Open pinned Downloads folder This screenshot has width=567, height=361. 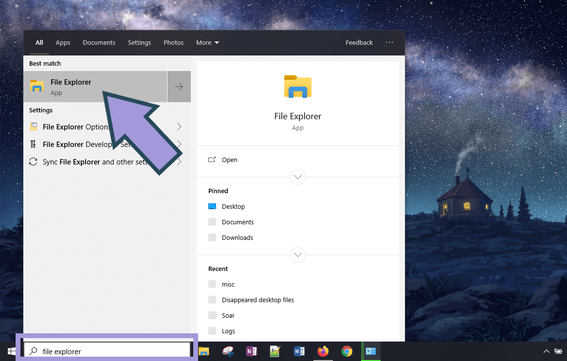tap(237, 237)
